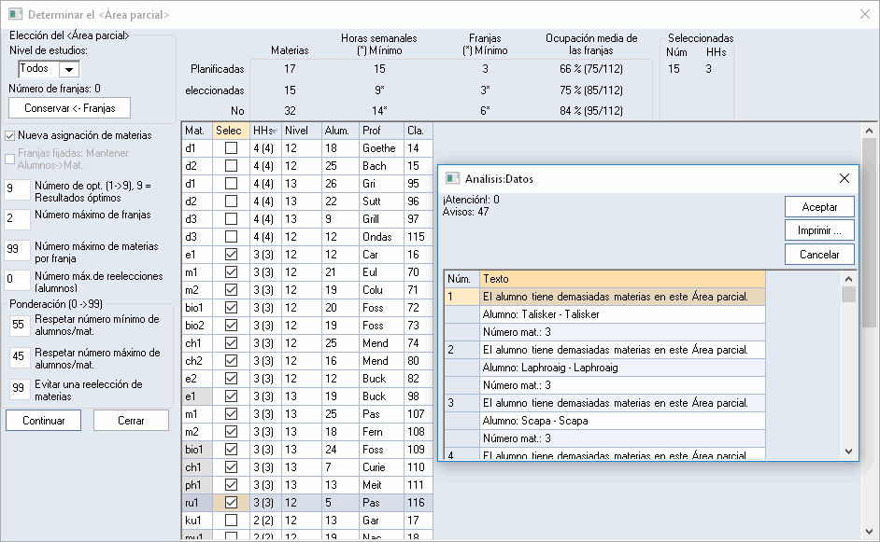
Task: Open the Nivel de estudios dropdown showing Todos
Action: (69, 70)
